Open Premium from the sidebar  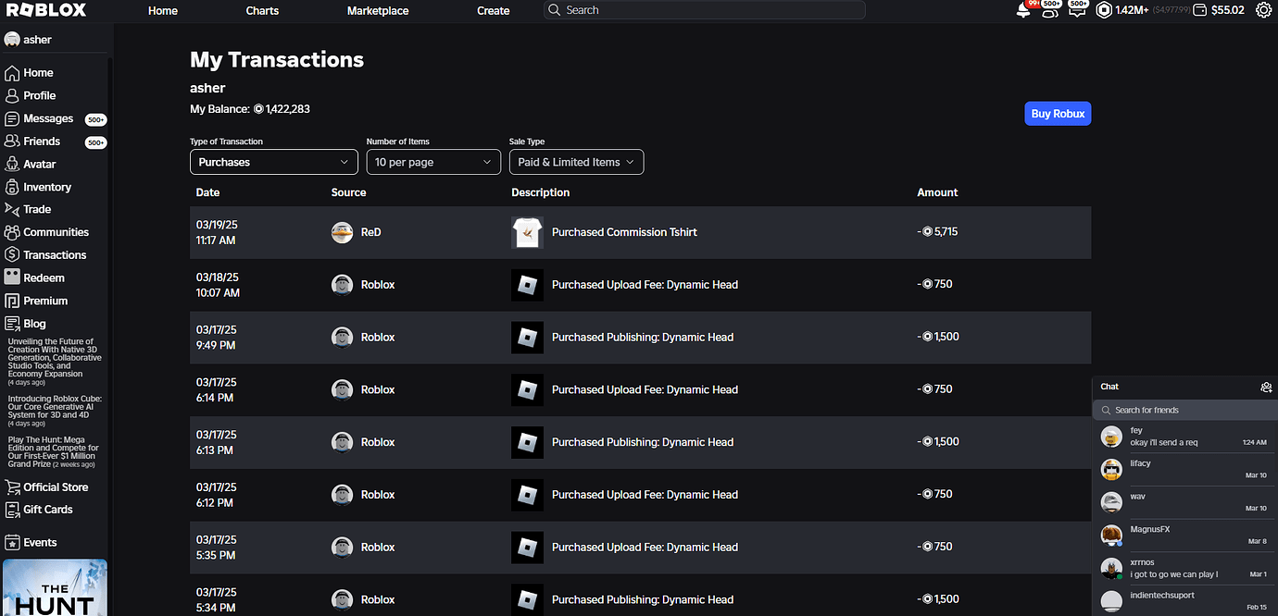pos(44,301)
